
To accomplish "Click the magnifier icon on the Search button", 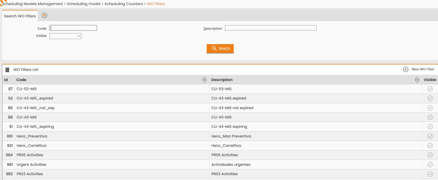I will point(214,48).
